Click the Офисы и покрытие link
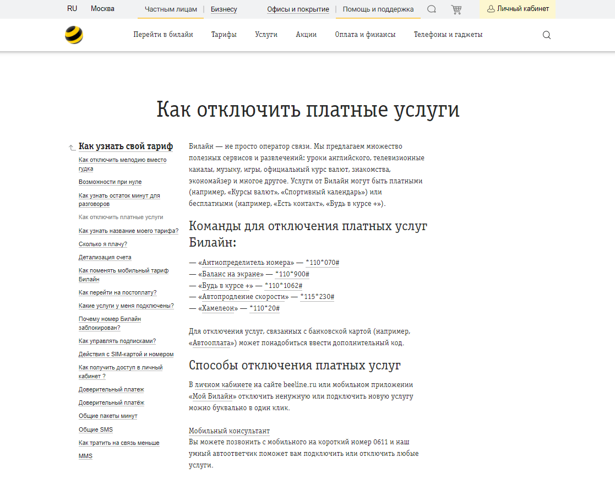 click(297, 9)
